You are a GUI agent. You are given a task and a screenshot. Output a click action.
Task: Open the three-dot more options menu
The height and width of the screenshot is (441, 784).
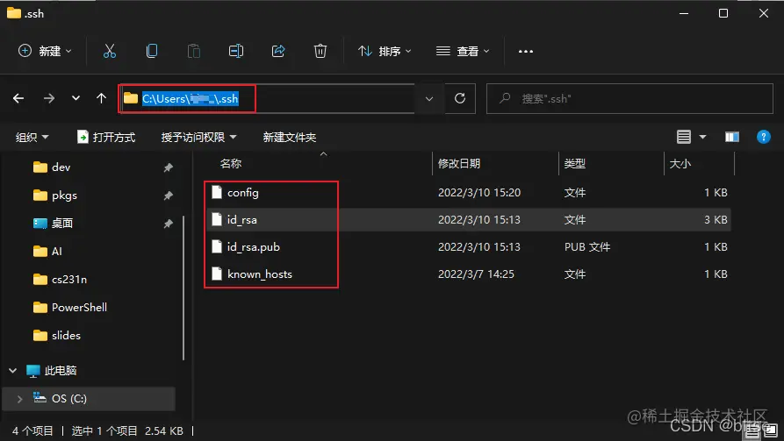click(526, 52)
